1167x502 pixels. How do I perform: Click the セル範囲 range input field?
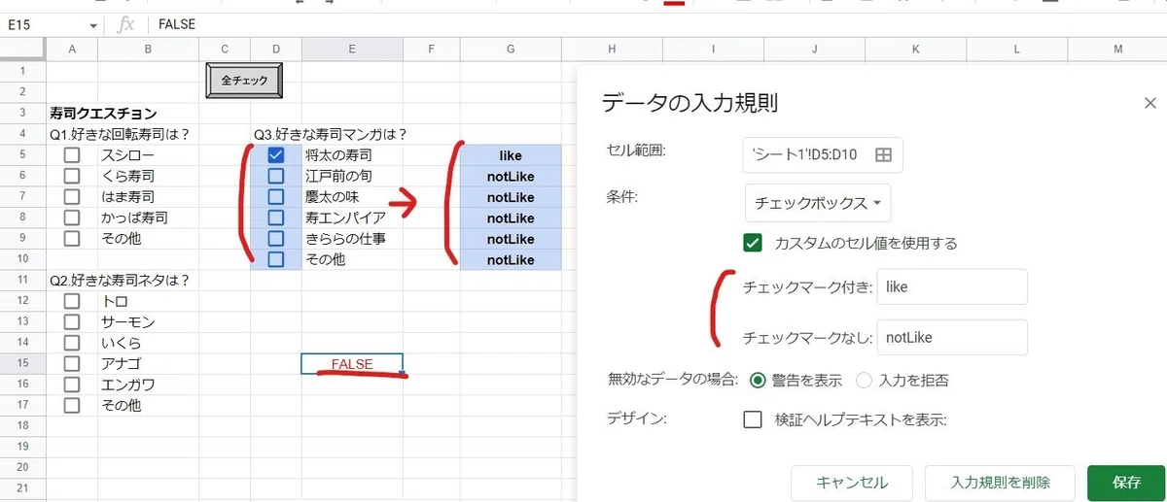pos(823,154)
